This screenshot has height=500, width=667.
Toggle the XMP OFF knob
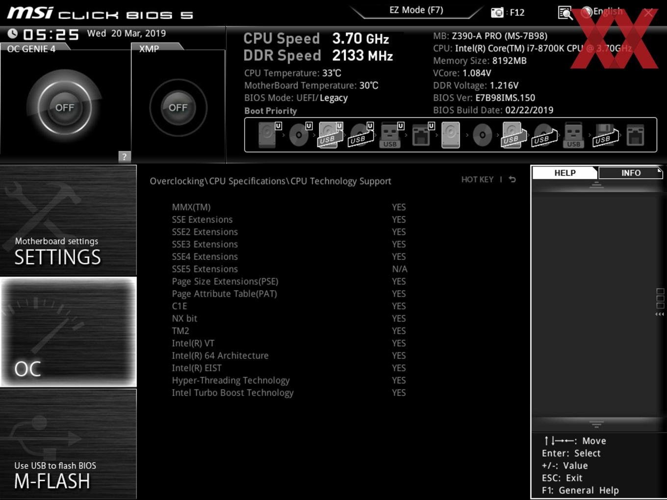coord(178,107)
